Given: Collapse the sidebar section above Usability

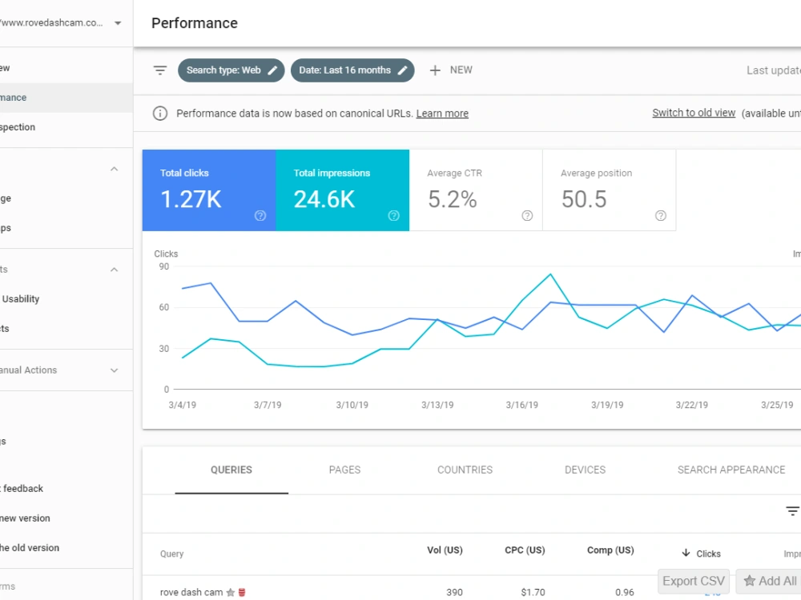Looking at the screenshot, I should (x=115, y=270).
